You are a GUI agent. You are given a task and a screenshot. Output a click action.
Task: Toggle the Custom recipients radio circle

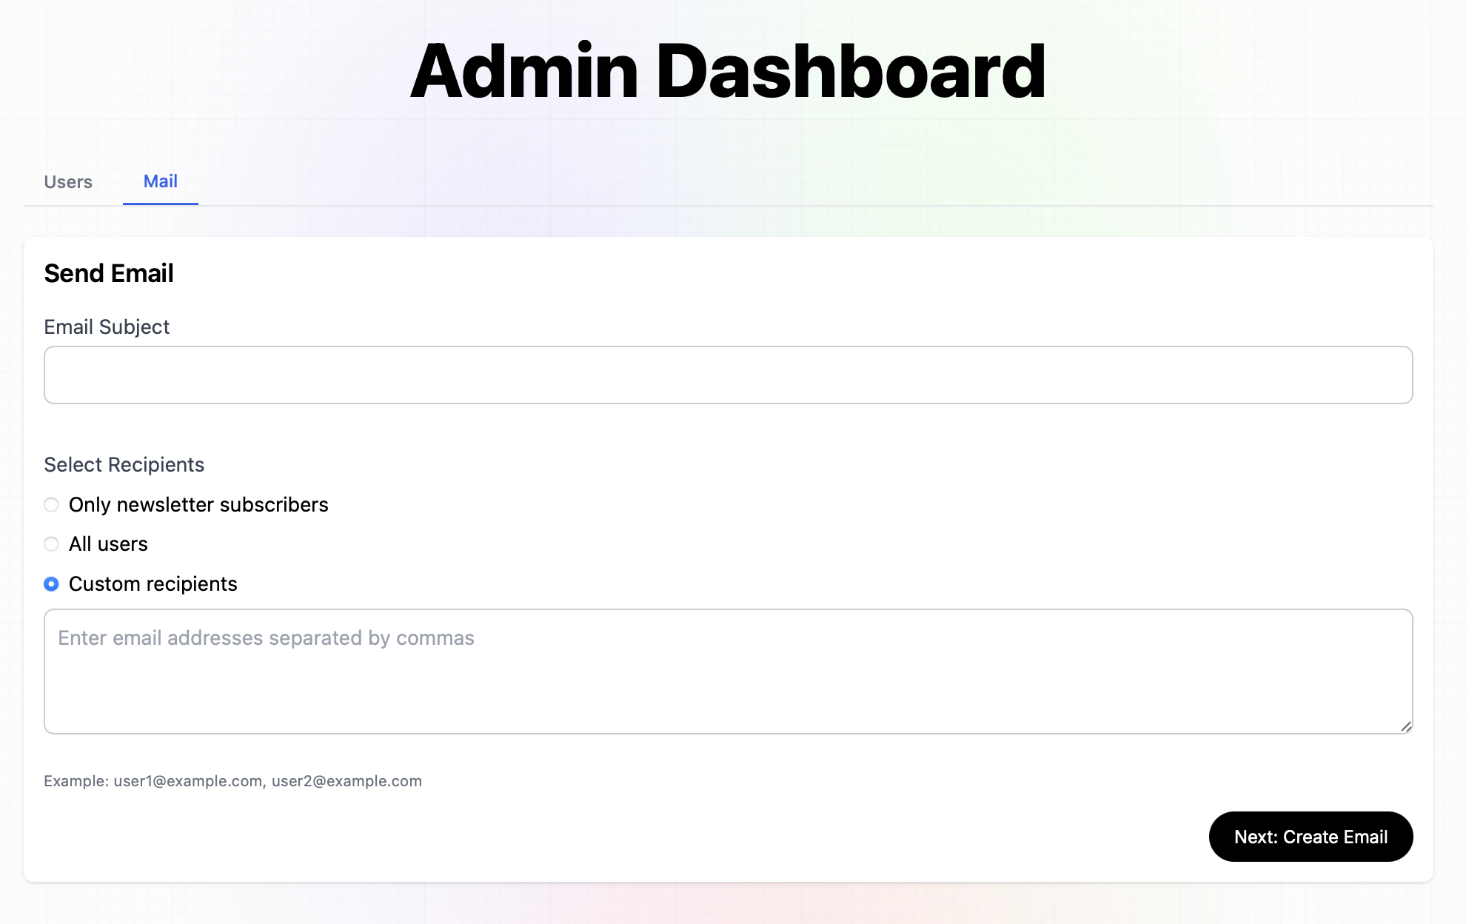click(51, 584)
